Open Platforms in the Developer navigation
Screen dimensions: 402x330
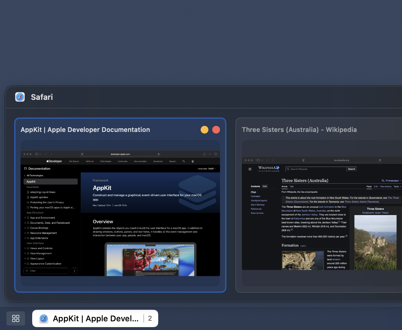point(89,161)
